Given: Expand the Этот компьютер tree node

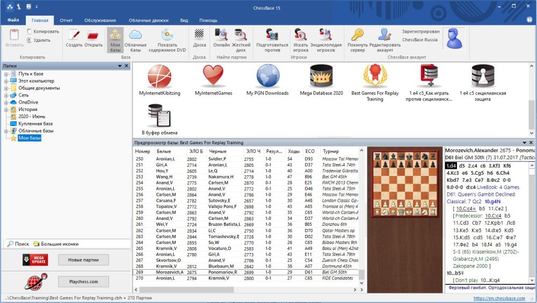Looking at the screenshot, I should click(6, 81).
